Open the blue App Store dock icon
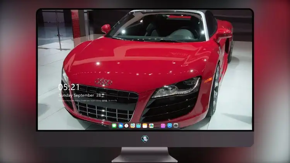The height and width of the screenshot is (163, 290). [x=170, y=126]
